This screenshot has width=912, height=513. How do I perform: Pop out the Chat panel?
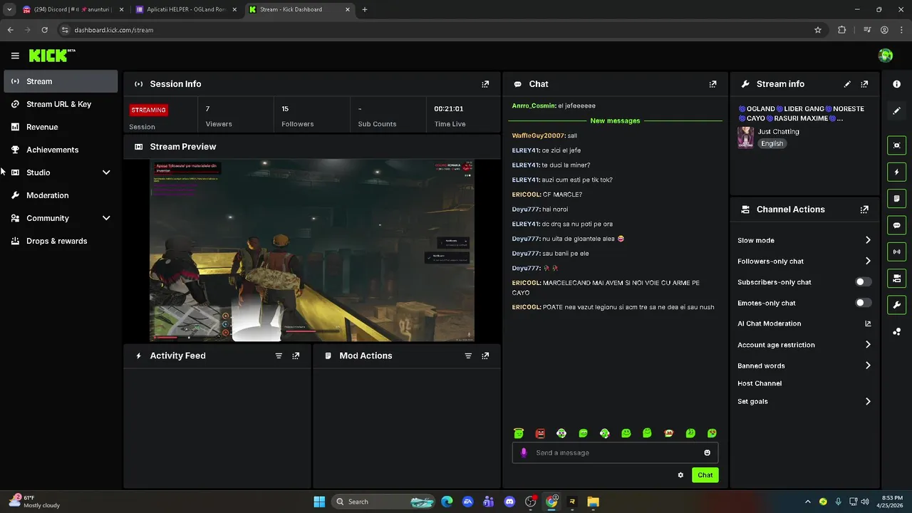tap(712, 84)
